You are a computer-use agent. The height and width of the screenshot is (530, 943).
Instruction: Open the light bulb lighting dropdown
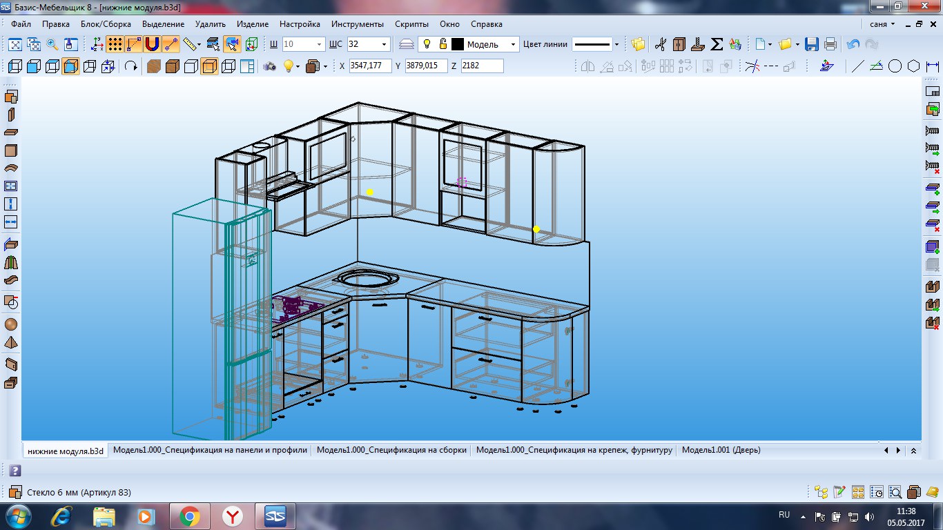click(x=298, y=67)
